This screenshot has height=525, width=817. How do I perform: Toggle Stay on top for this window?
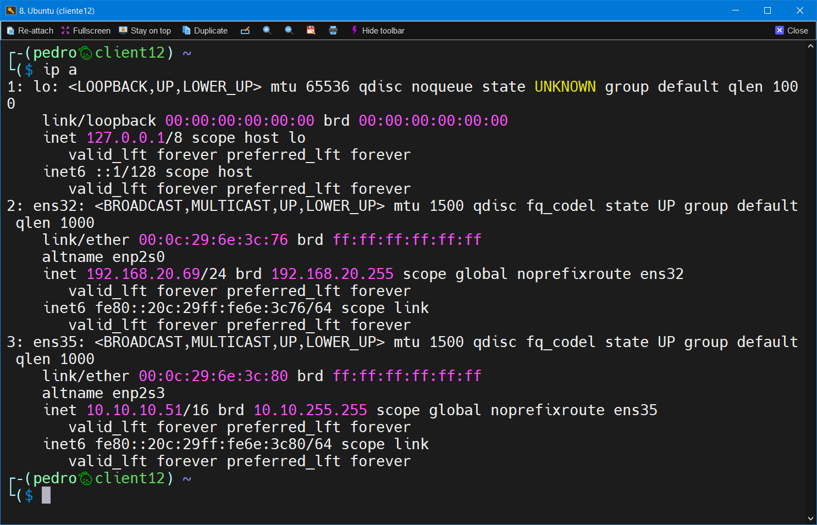click(145, 31)
